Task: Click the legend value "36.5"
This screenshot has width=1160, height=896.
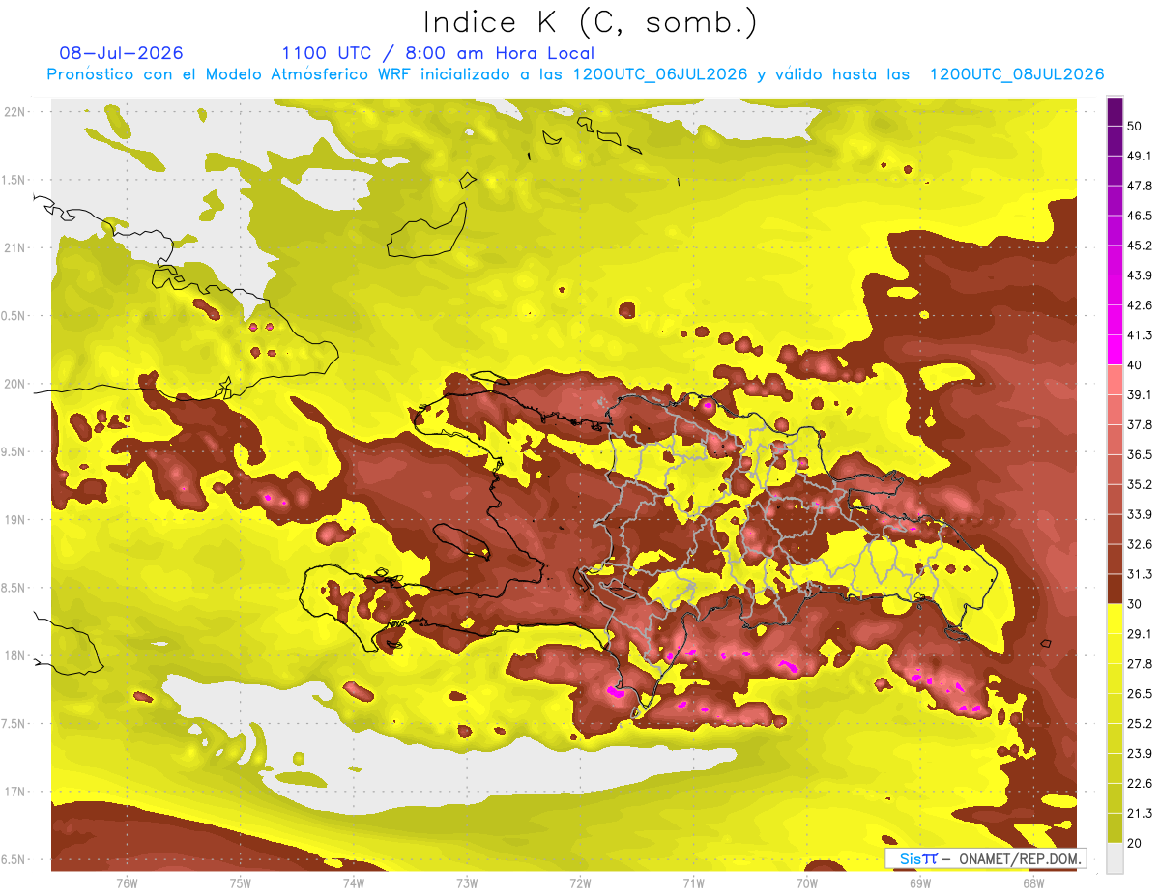Action: tap(1139, 454)
